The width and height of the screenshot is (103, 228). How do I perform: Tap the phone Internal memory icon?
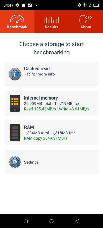15,103
